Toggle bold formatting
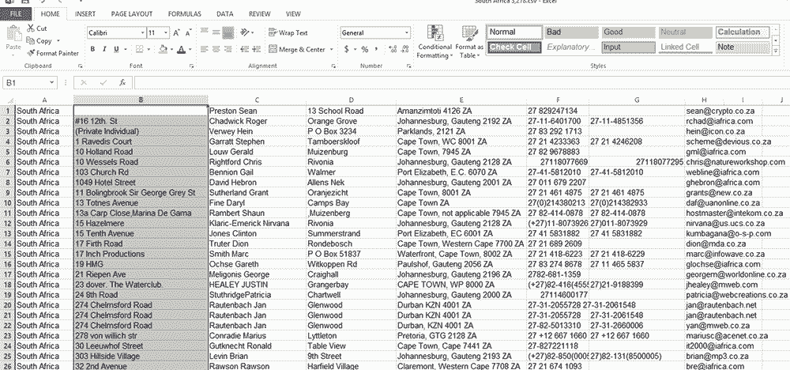This screenshot has height=370, width=790. click(x=92, y=49)
